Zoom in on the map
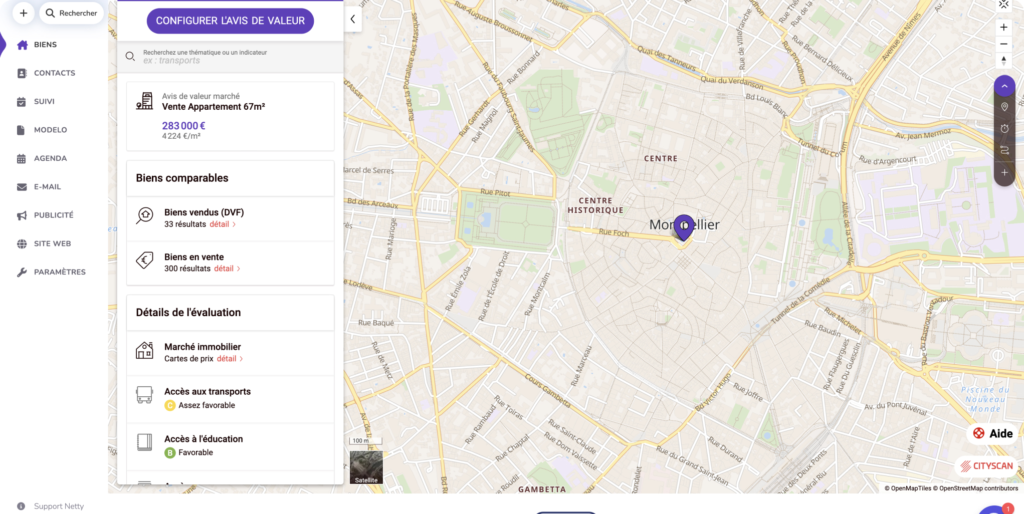Viewport: 1024px width, 514px height. tap(1003, 28)
